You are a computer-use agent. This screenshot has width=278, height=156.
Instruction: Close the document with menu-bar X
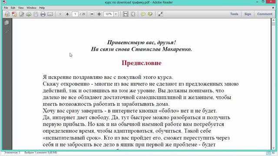(273, 8)
